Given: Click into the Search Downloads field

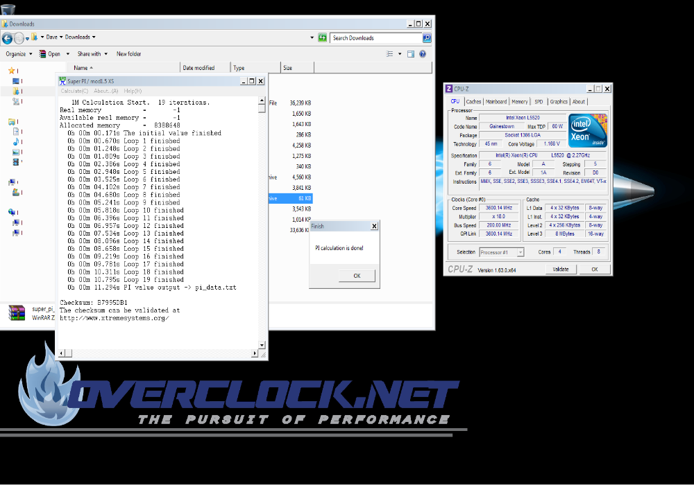Looking at the screenshot, I should pos(376,38).
